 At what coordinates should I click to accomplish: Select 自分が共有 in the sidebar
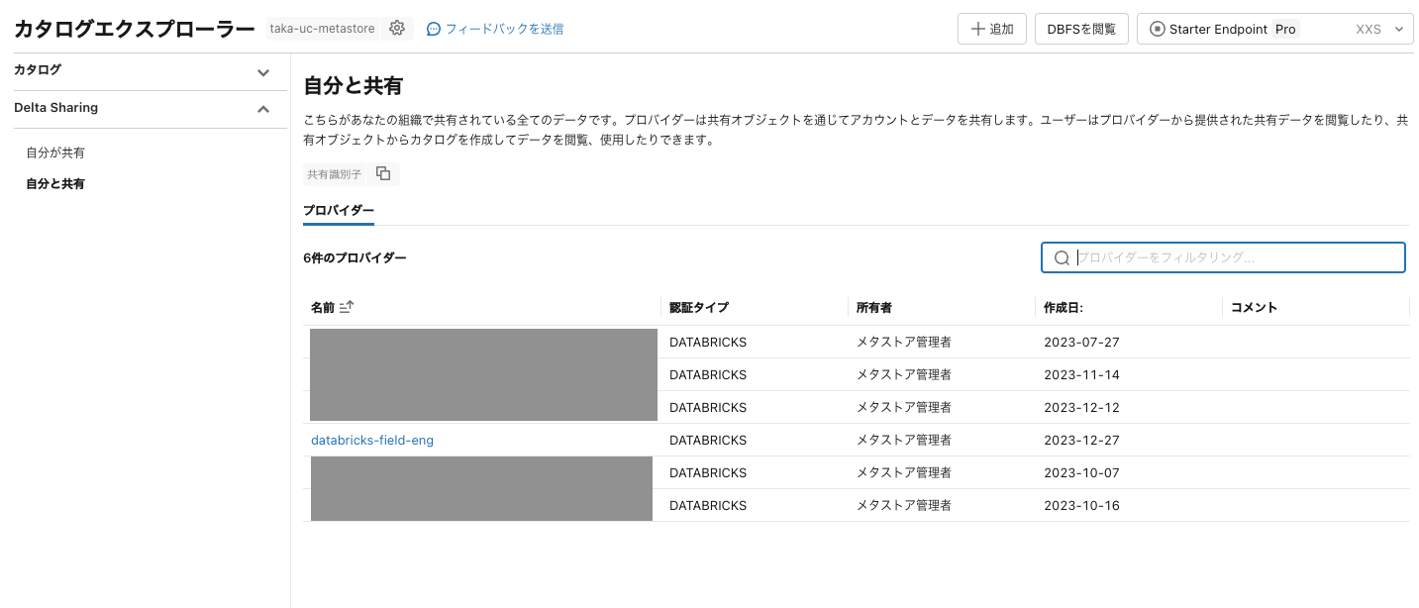pyautogui.click(x=54, y=152)
